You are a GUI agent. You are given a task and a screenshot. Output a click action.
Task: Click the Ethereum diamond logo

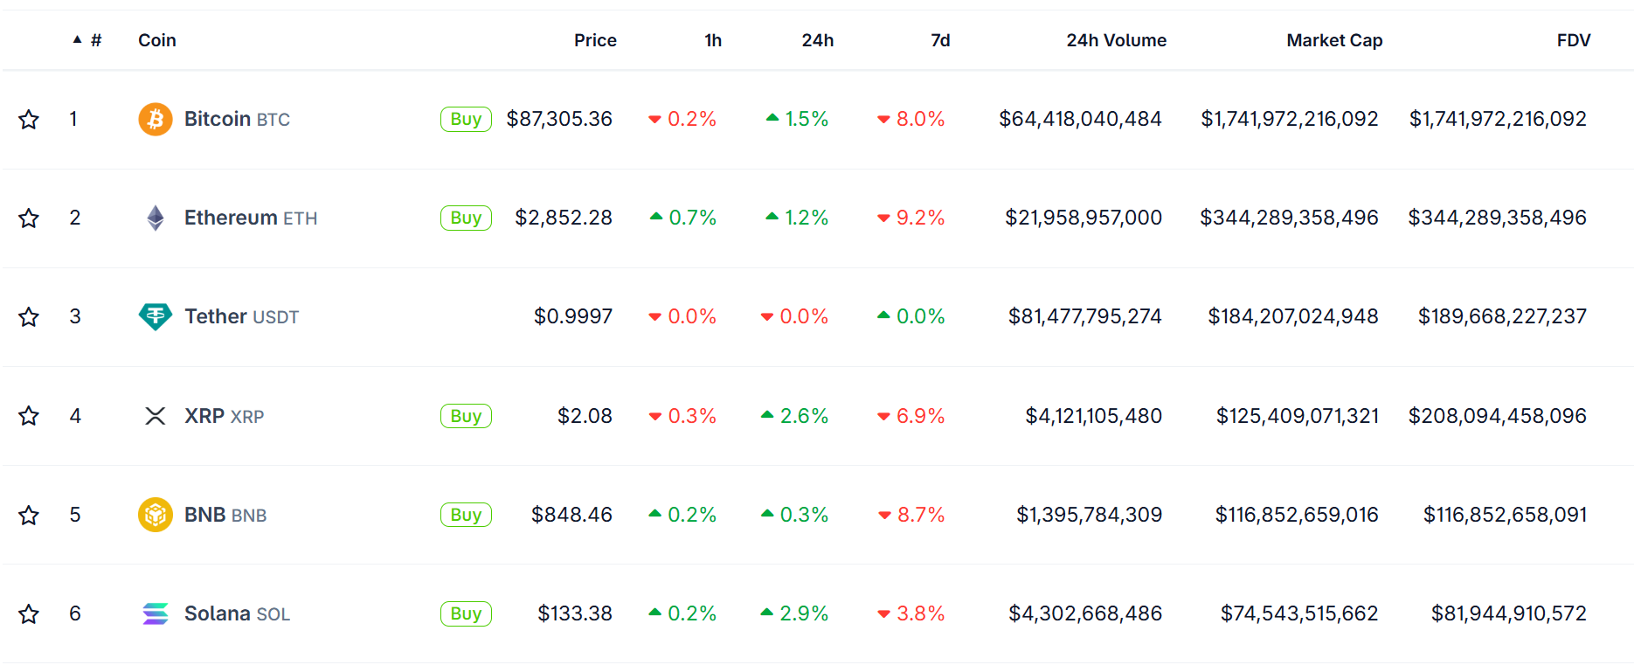(x=155, y=218)
